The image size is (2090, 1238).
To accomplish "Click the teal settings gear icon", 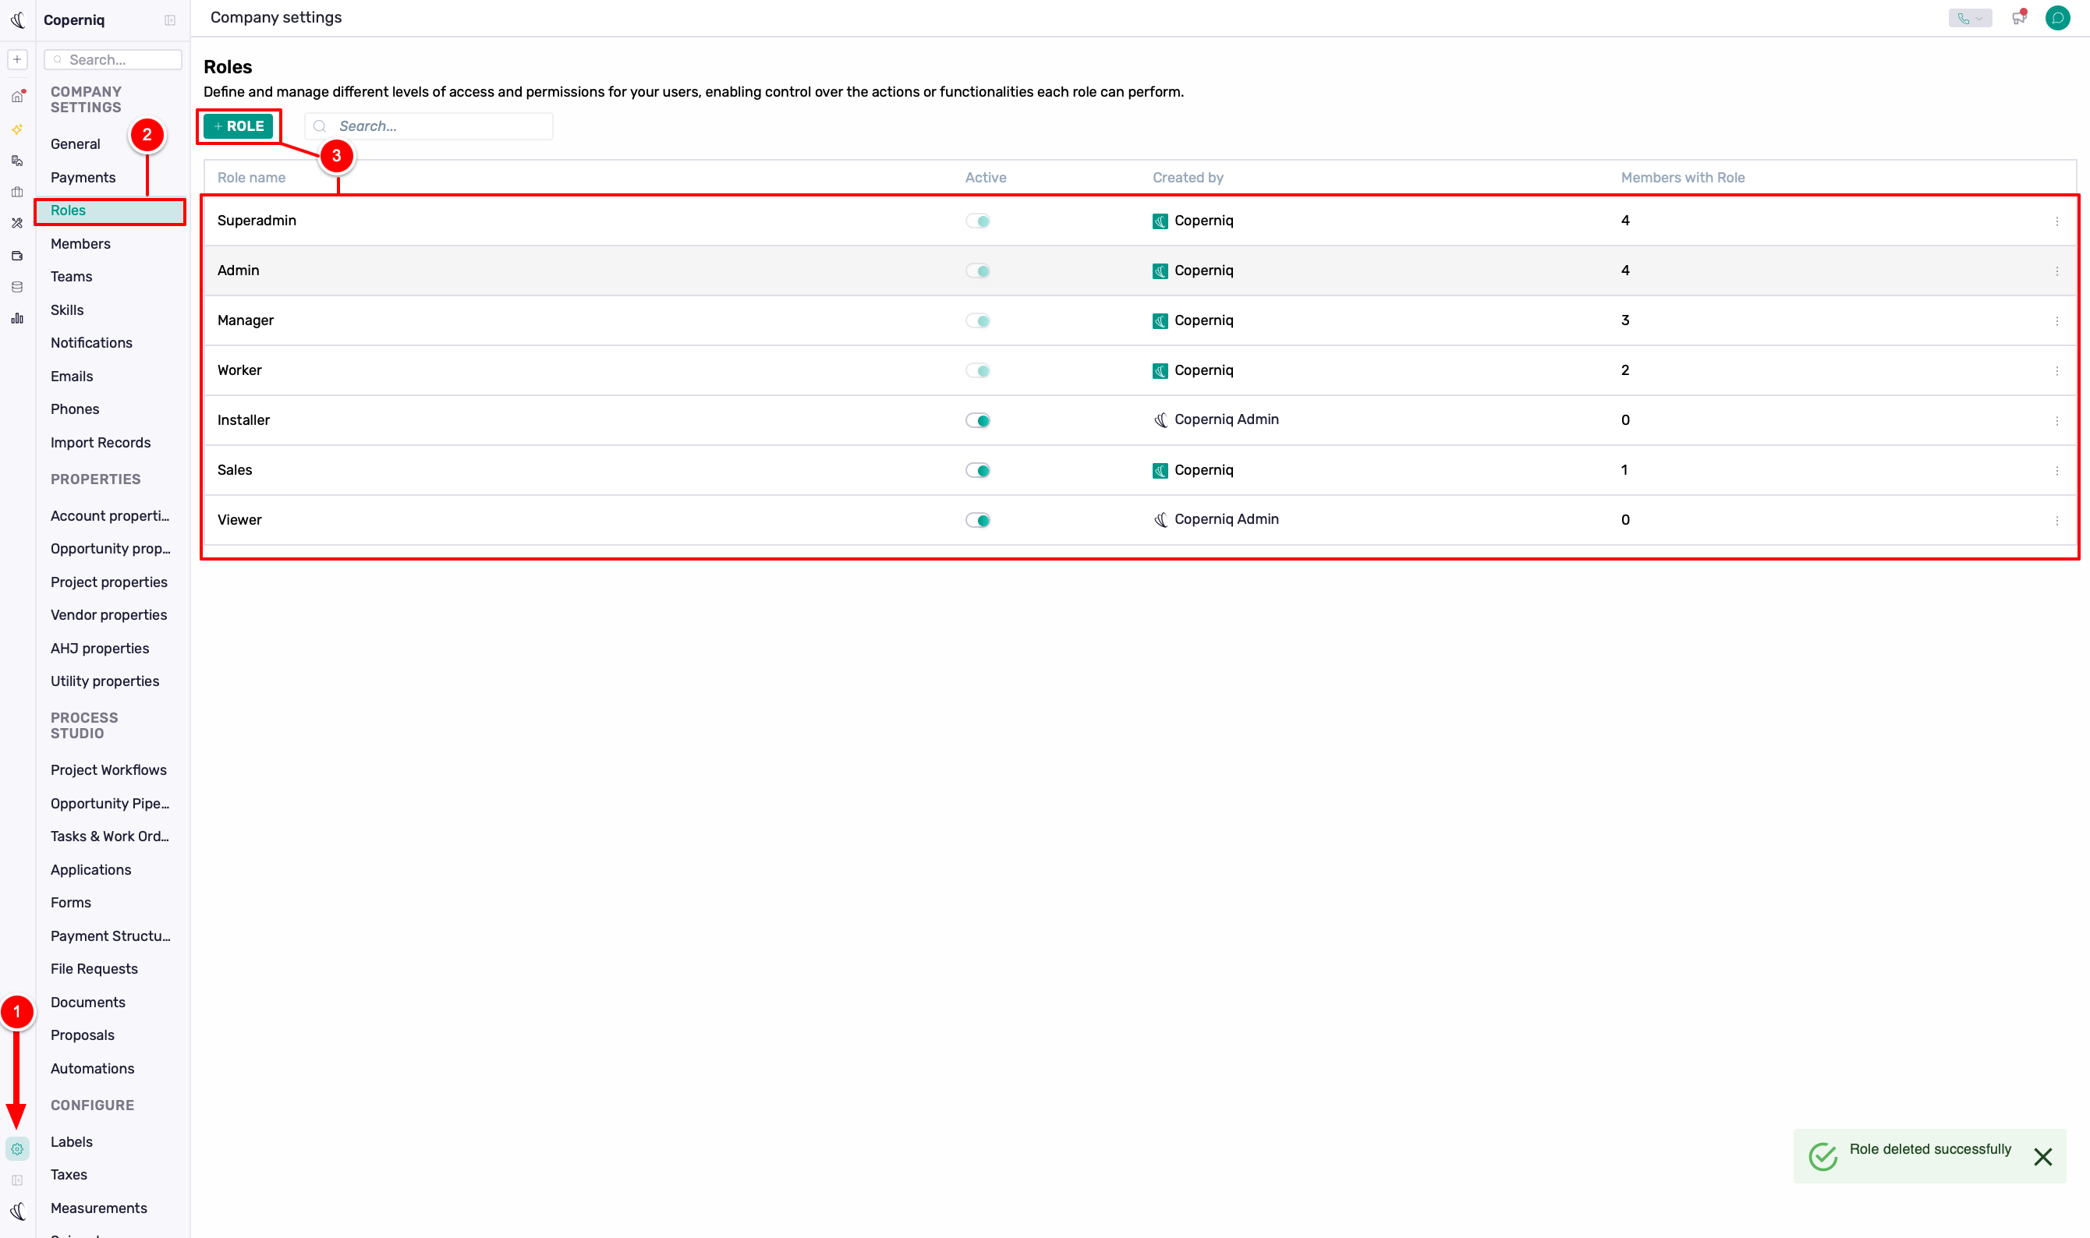I will coord(16,1149).
